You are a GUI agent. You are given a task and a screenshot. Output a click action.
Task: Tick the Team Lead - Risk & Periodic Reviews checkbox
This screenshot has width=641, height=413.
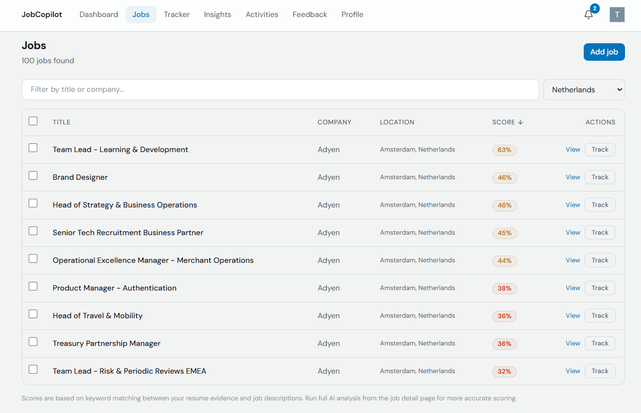tap(33, 369)
